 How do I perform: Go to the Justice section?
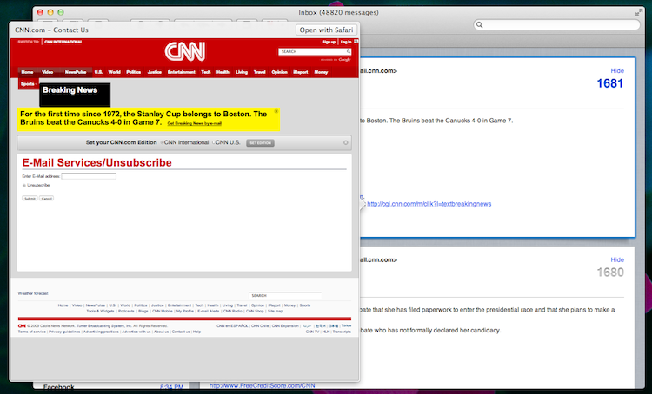point(154,72)
